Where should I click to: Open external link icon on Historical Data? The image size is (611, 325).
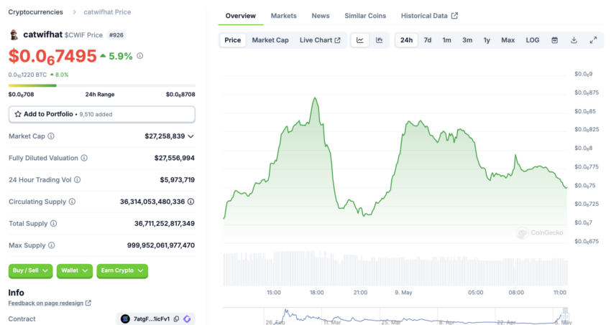(x=454, y=16)
